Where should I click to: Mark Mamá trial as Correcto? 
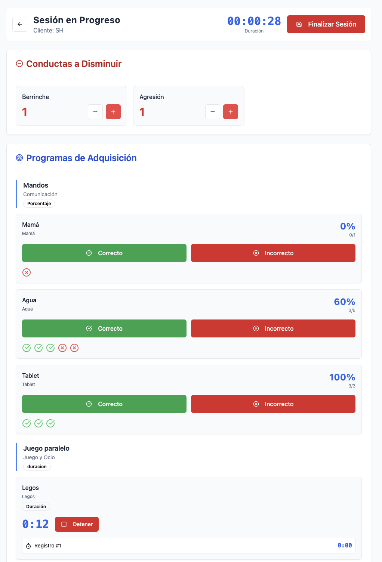[104, 253]
